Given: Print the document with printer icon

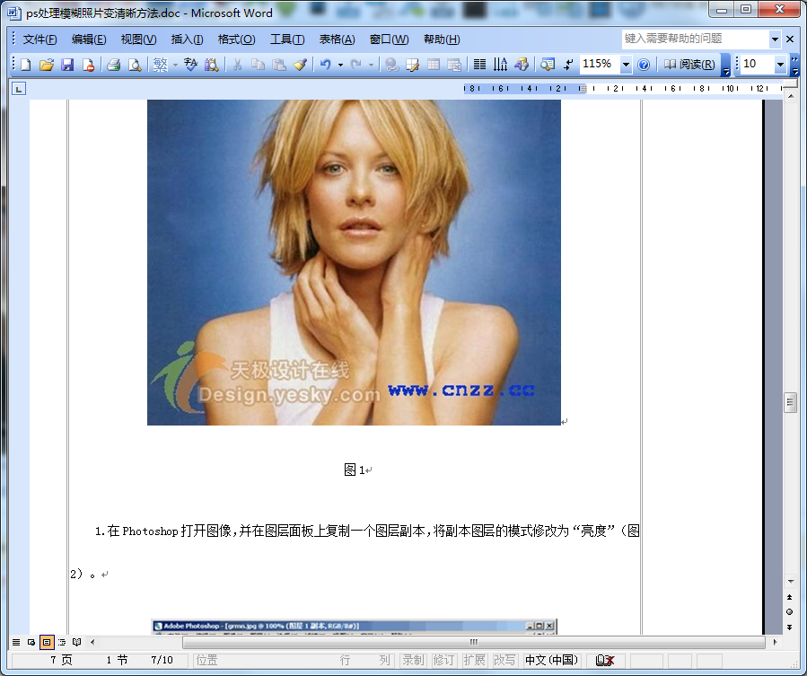Looking at the screenshot, I should [113, 65].
